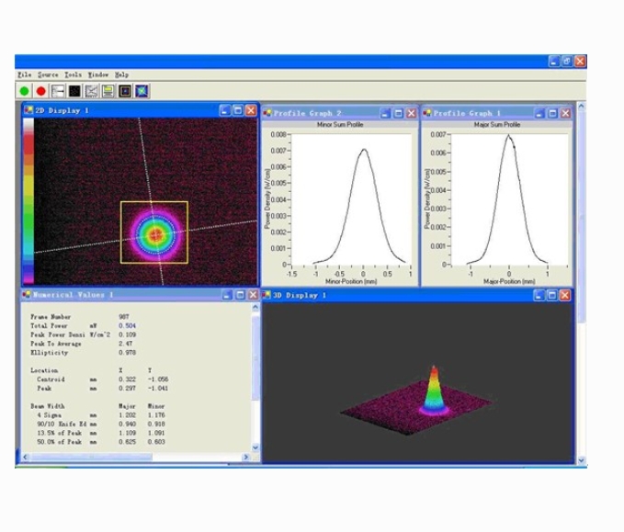Open the File menu

click(x=24, y=74)
